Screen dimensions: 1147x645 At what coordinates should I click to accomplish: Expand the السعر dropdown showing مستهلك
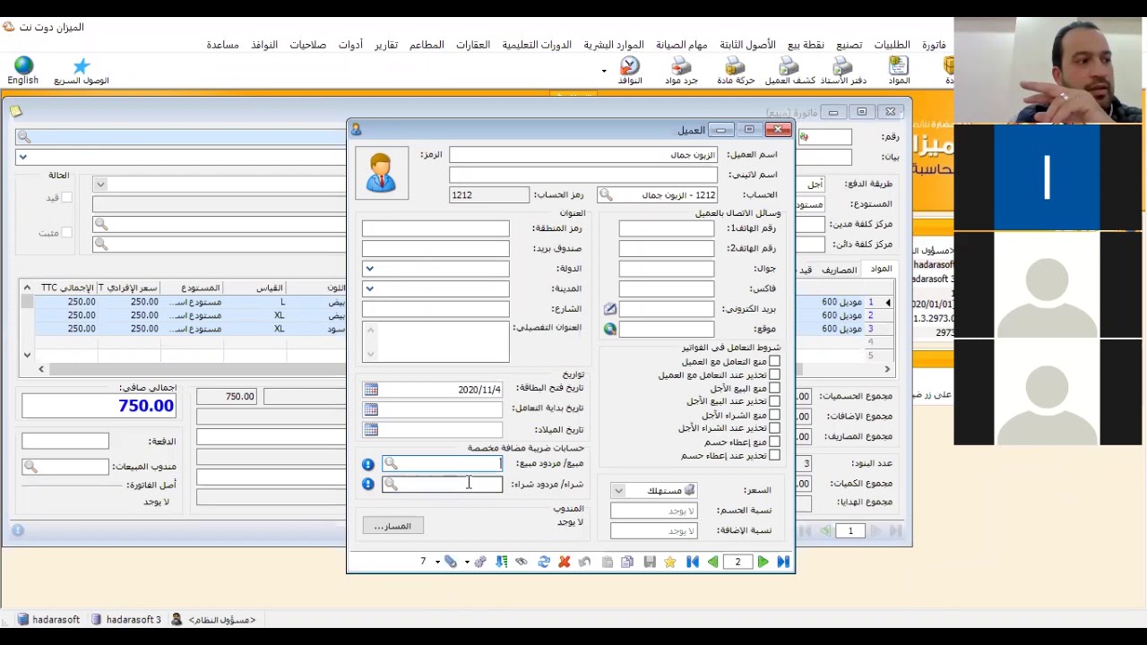coord(617,491)
